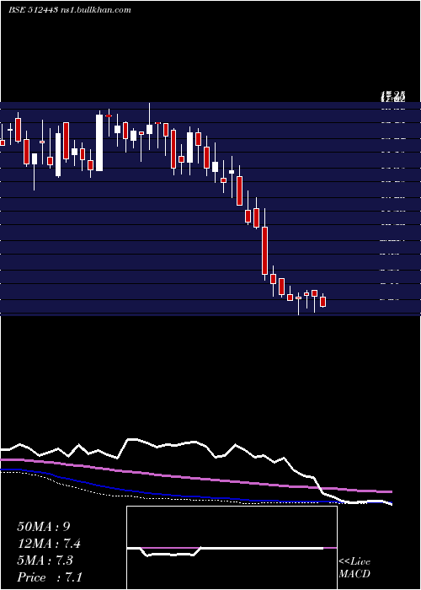Viewport: 421px width, 590px height.
Task: Click the Price : 7.1 value
Action: tap(50, 577)
